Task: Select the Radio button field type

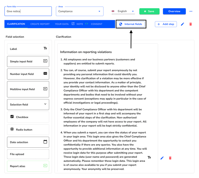Action: [x=28, y=129]
